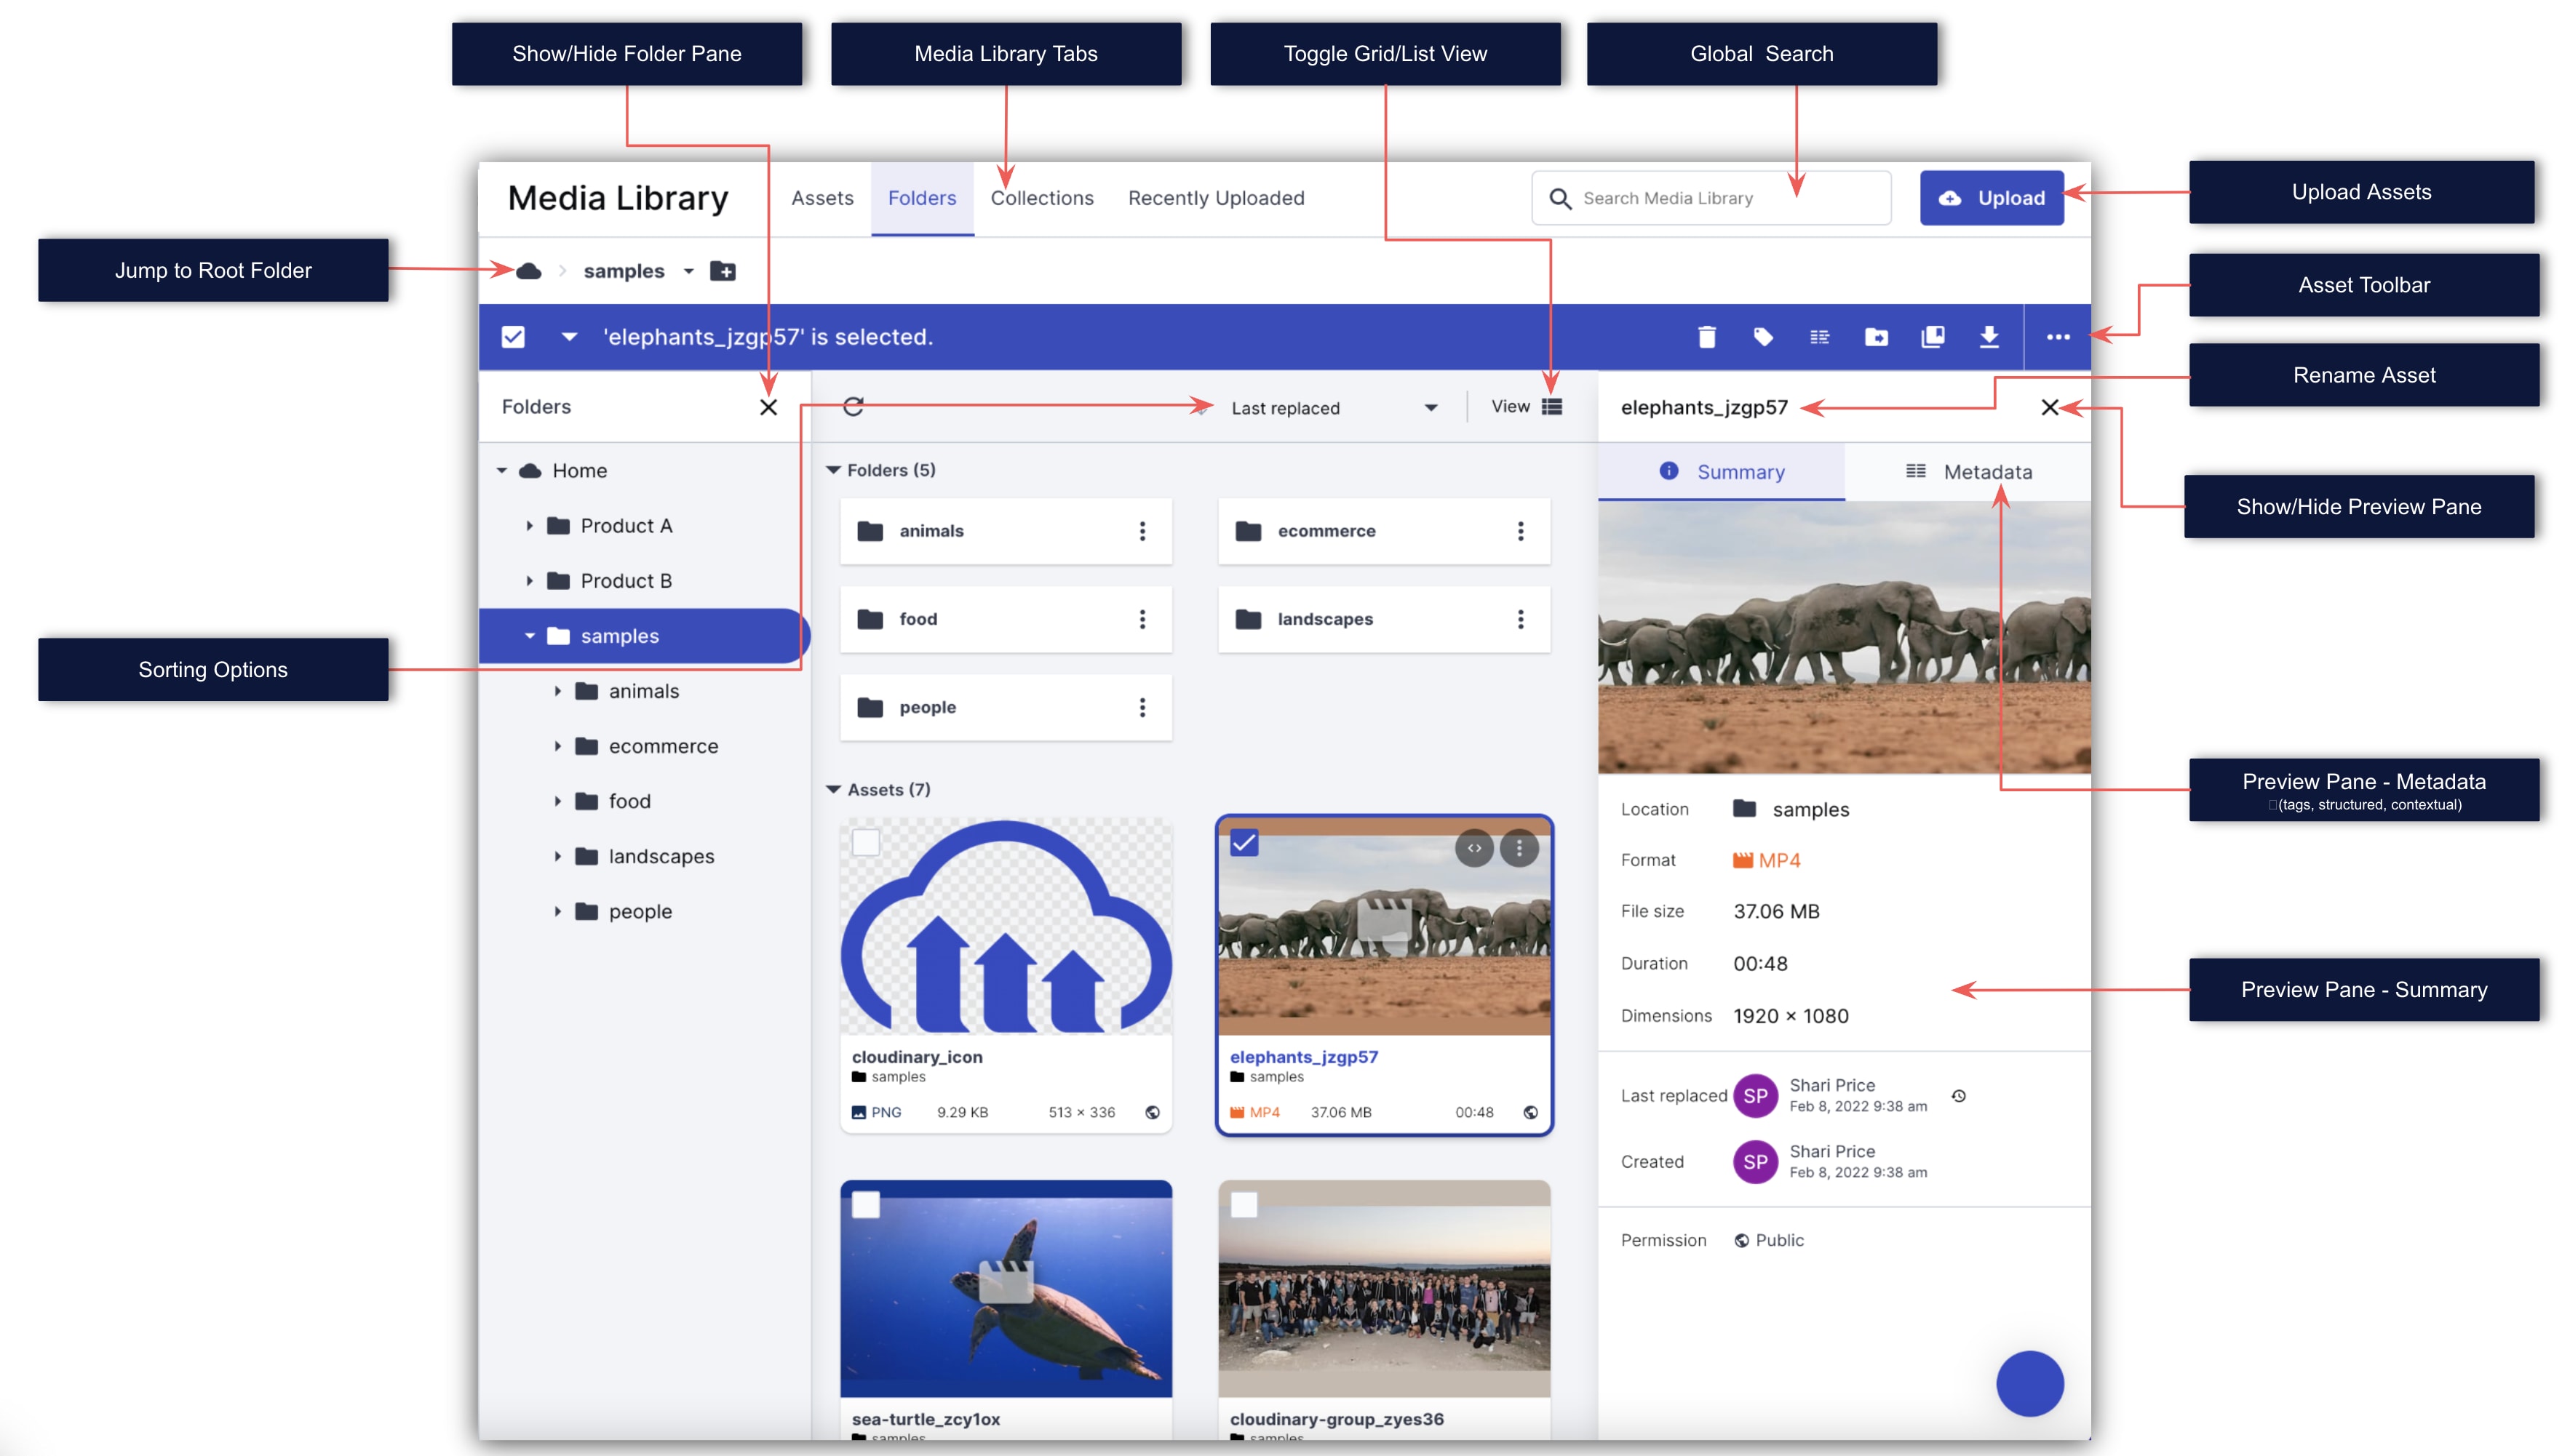The height and width of the screenshot is (1456, 2570).
Task: Toggle grid/list view icon
Action: 1551,406
